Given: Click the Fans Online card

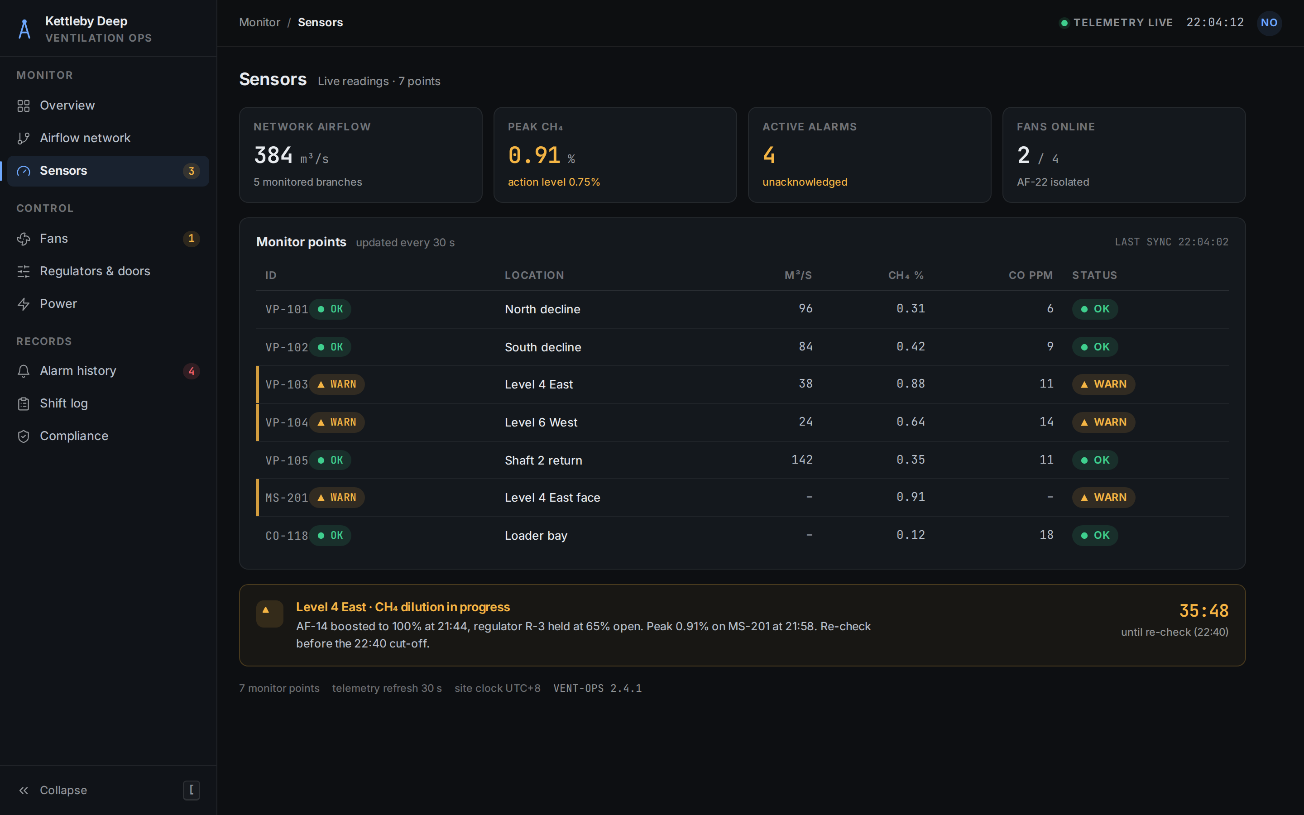Looking at the screenshot, I should (1123, 155).
